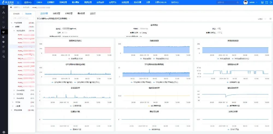
Task: Click the first dark-sidebar icon above the topology icon
Action: pyautogui.click(x=4, y=7)
